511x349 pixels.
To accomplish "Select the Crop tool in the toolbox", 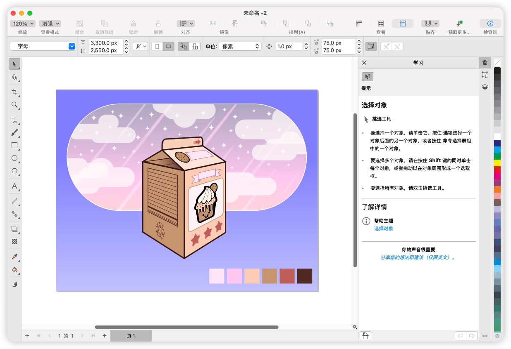I will pyautogui.click(x=14, y=92).
